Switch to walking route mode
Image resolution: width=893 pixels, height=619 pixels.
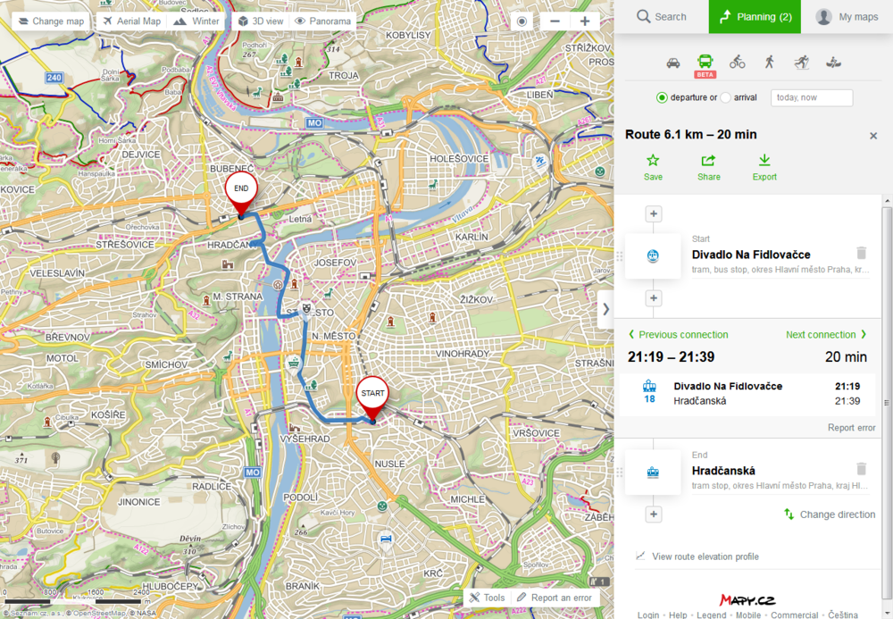(769, 62)
